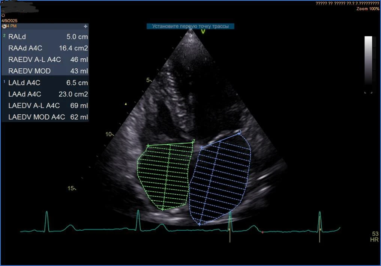
Task: Select the LALd A4C measurement label
Action: tap(24, 83)
